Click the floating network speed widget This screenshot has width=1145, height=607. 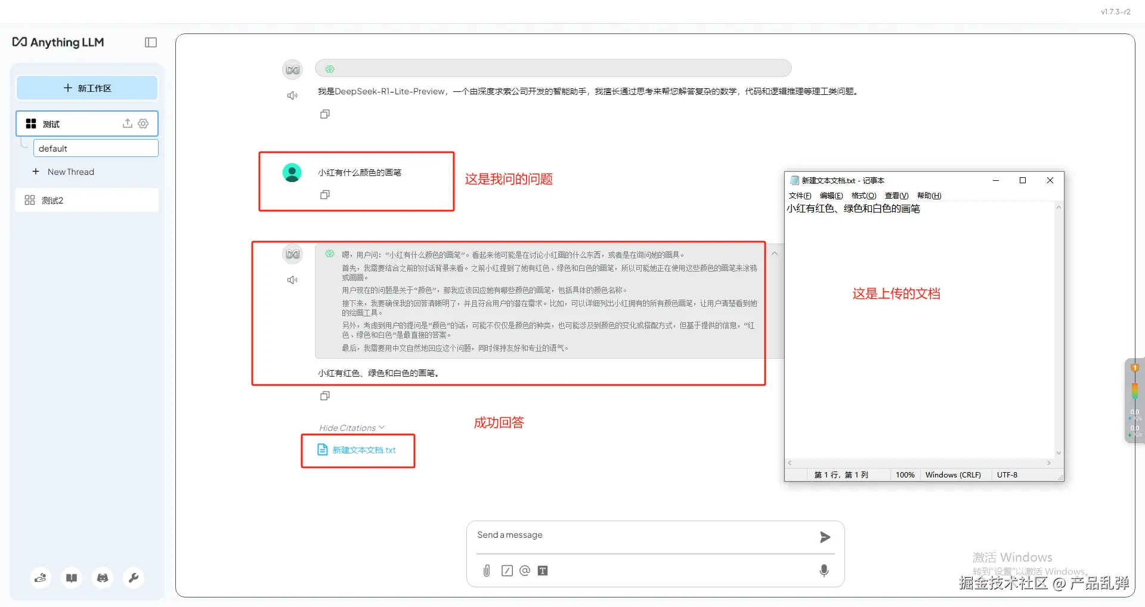click(x=1134, y=401)
